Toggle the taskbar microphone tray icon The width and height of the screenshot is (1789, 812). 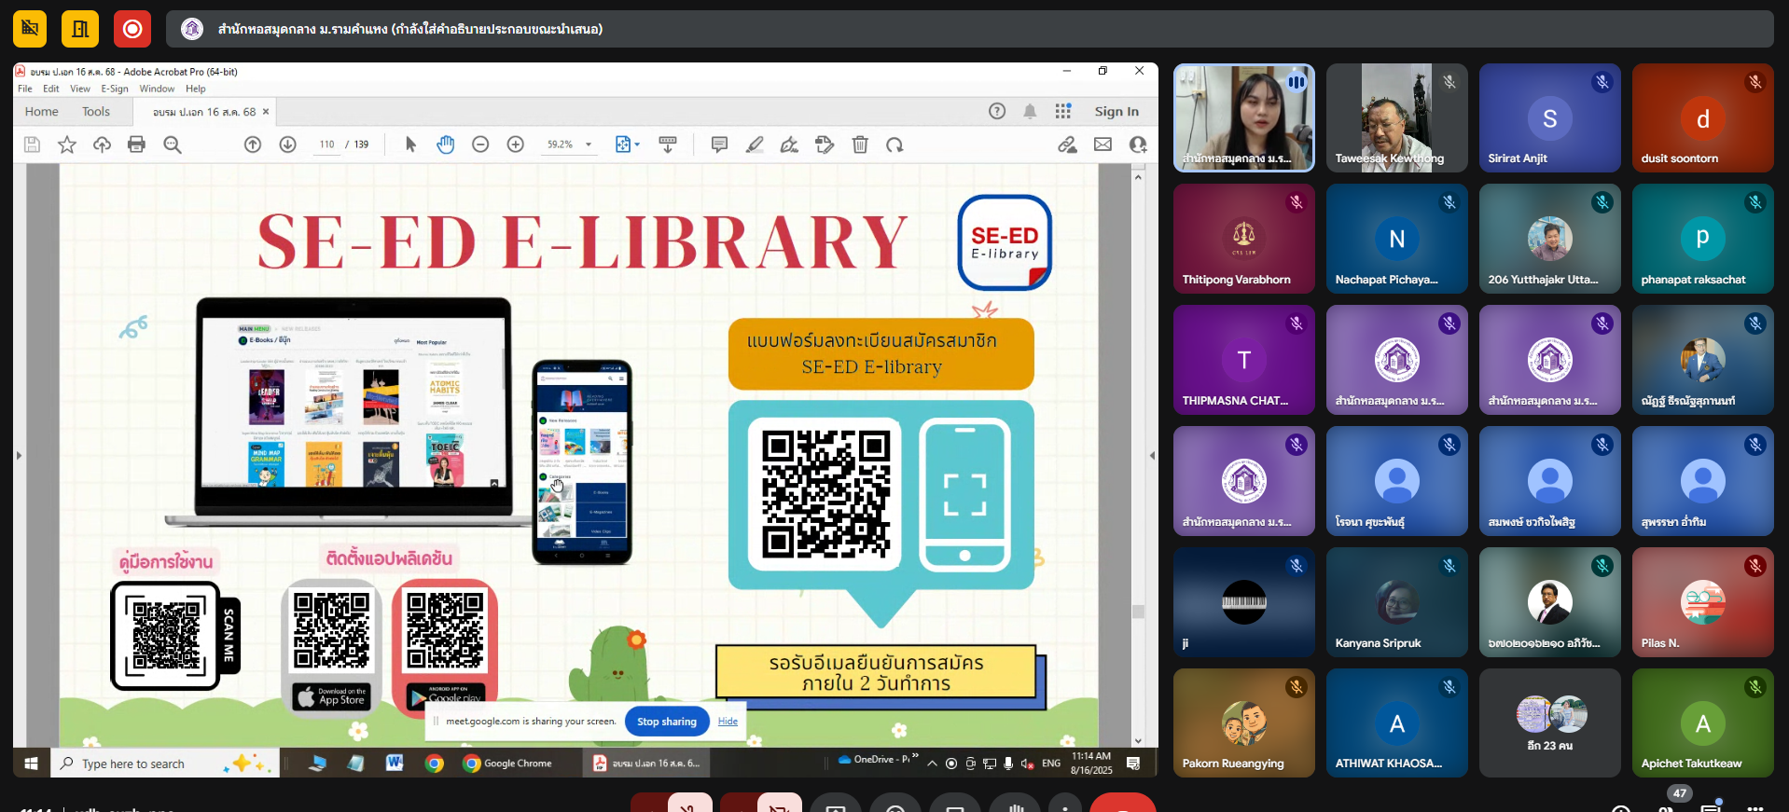(x=1008, y=764)
